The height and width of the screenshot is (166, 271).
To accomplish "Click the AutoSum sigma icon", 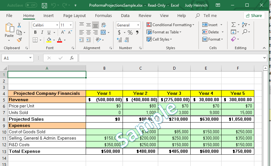I will click(x=233, y=25).
